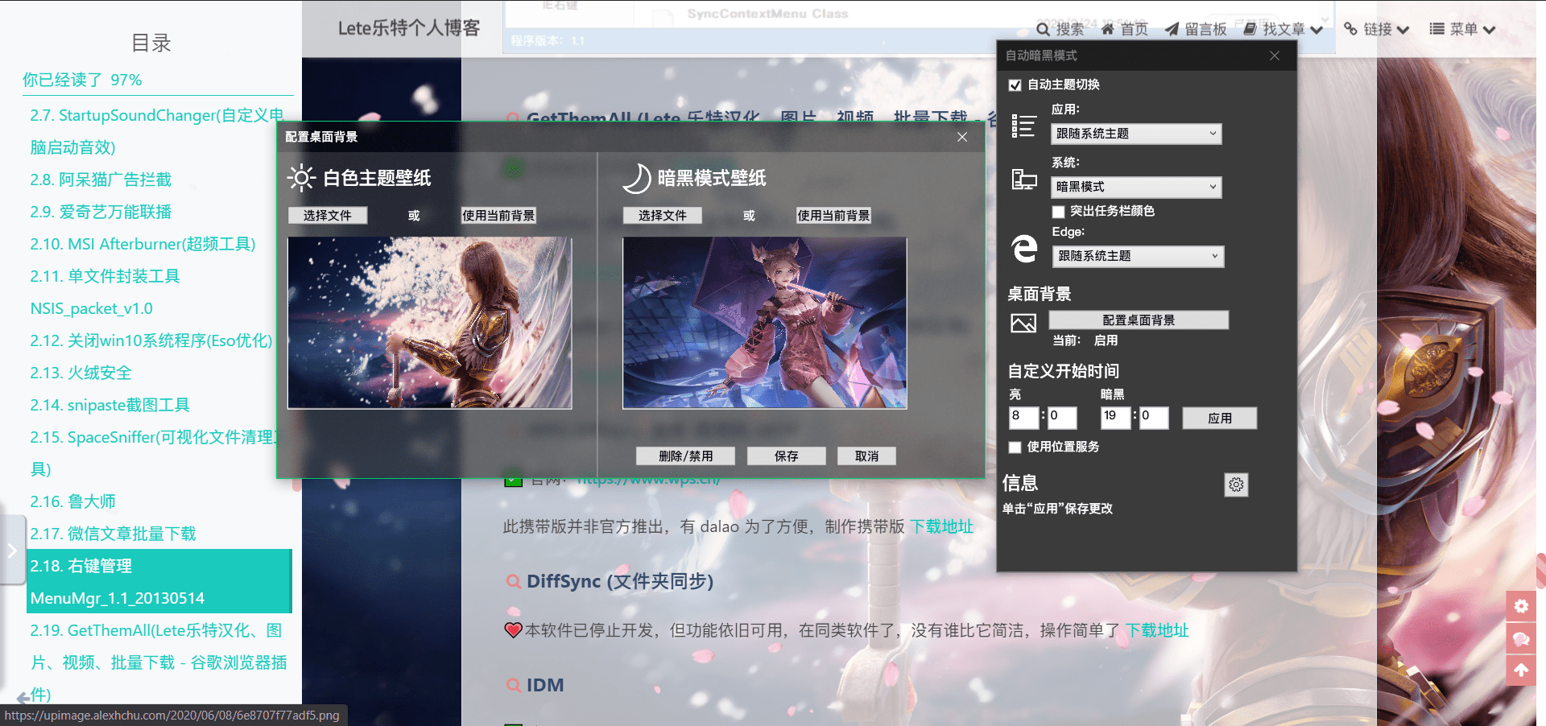Image resolution: width=1546 pixels, height=726 pixels.
Task: Check the 使用位置服务 option
Action: pyautogui.click(x=1015, y=448)
